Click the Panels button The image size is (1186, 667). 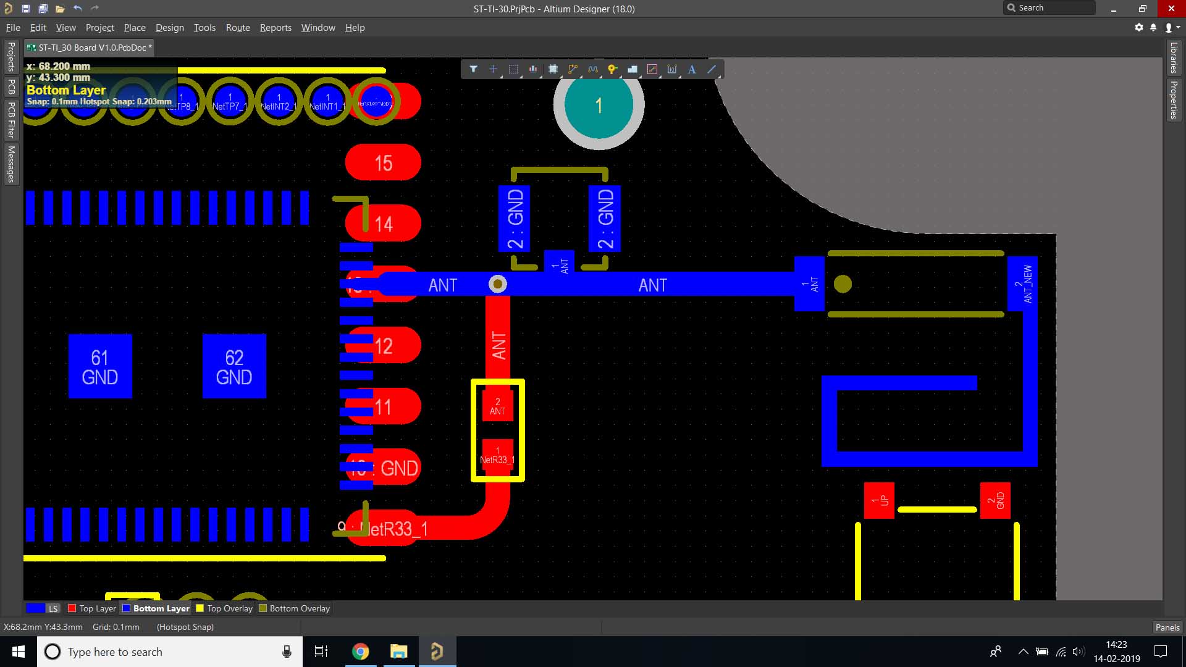[1167, 627]
